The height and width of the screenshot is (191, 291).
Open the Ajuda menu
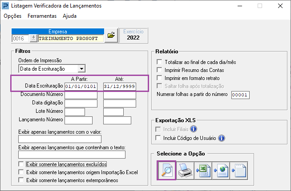click(x=69, y=16)
